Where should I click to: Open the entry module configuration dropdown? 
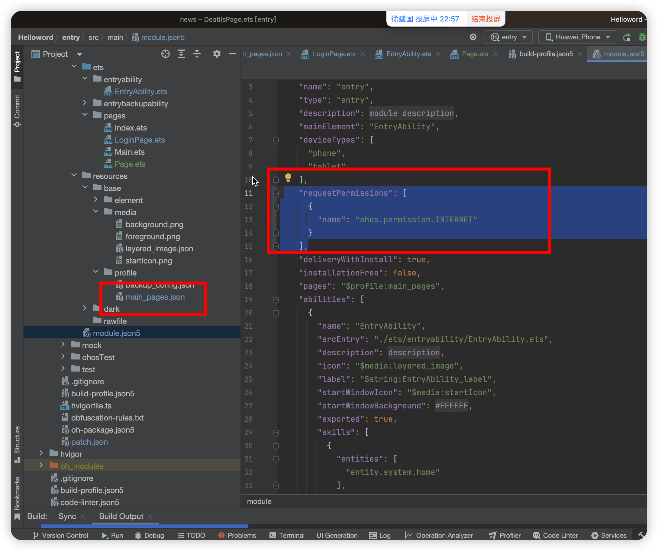tap(508, 37)
